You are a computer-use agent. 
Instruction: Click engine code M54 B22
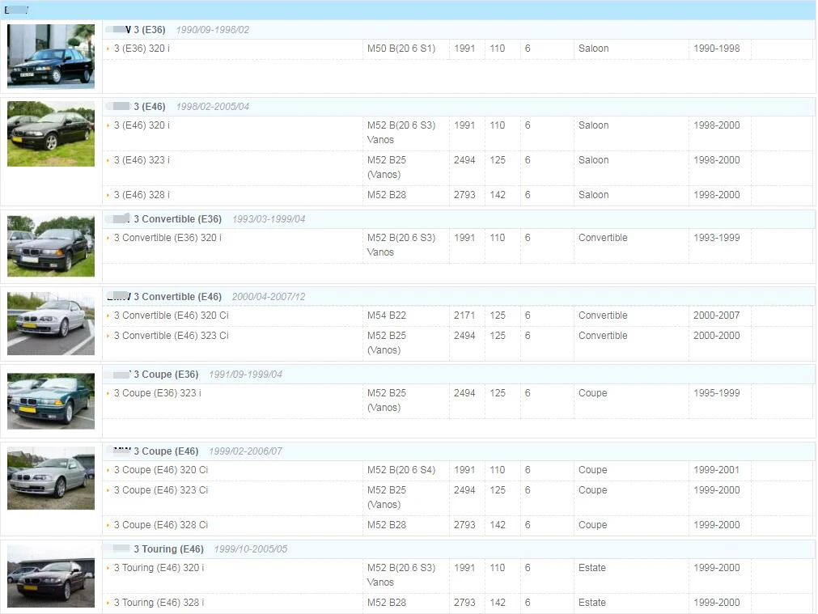click(x=387, y=315)
